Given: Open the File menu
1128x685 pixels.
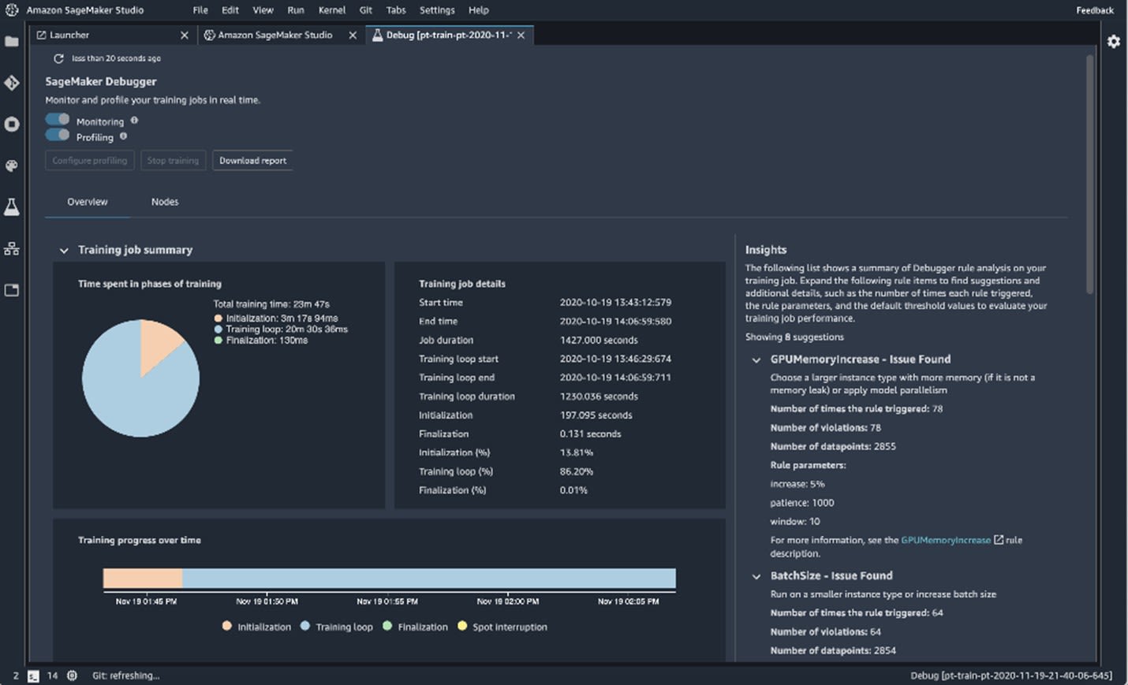Looking at the screenshot, I should (200, 10).
